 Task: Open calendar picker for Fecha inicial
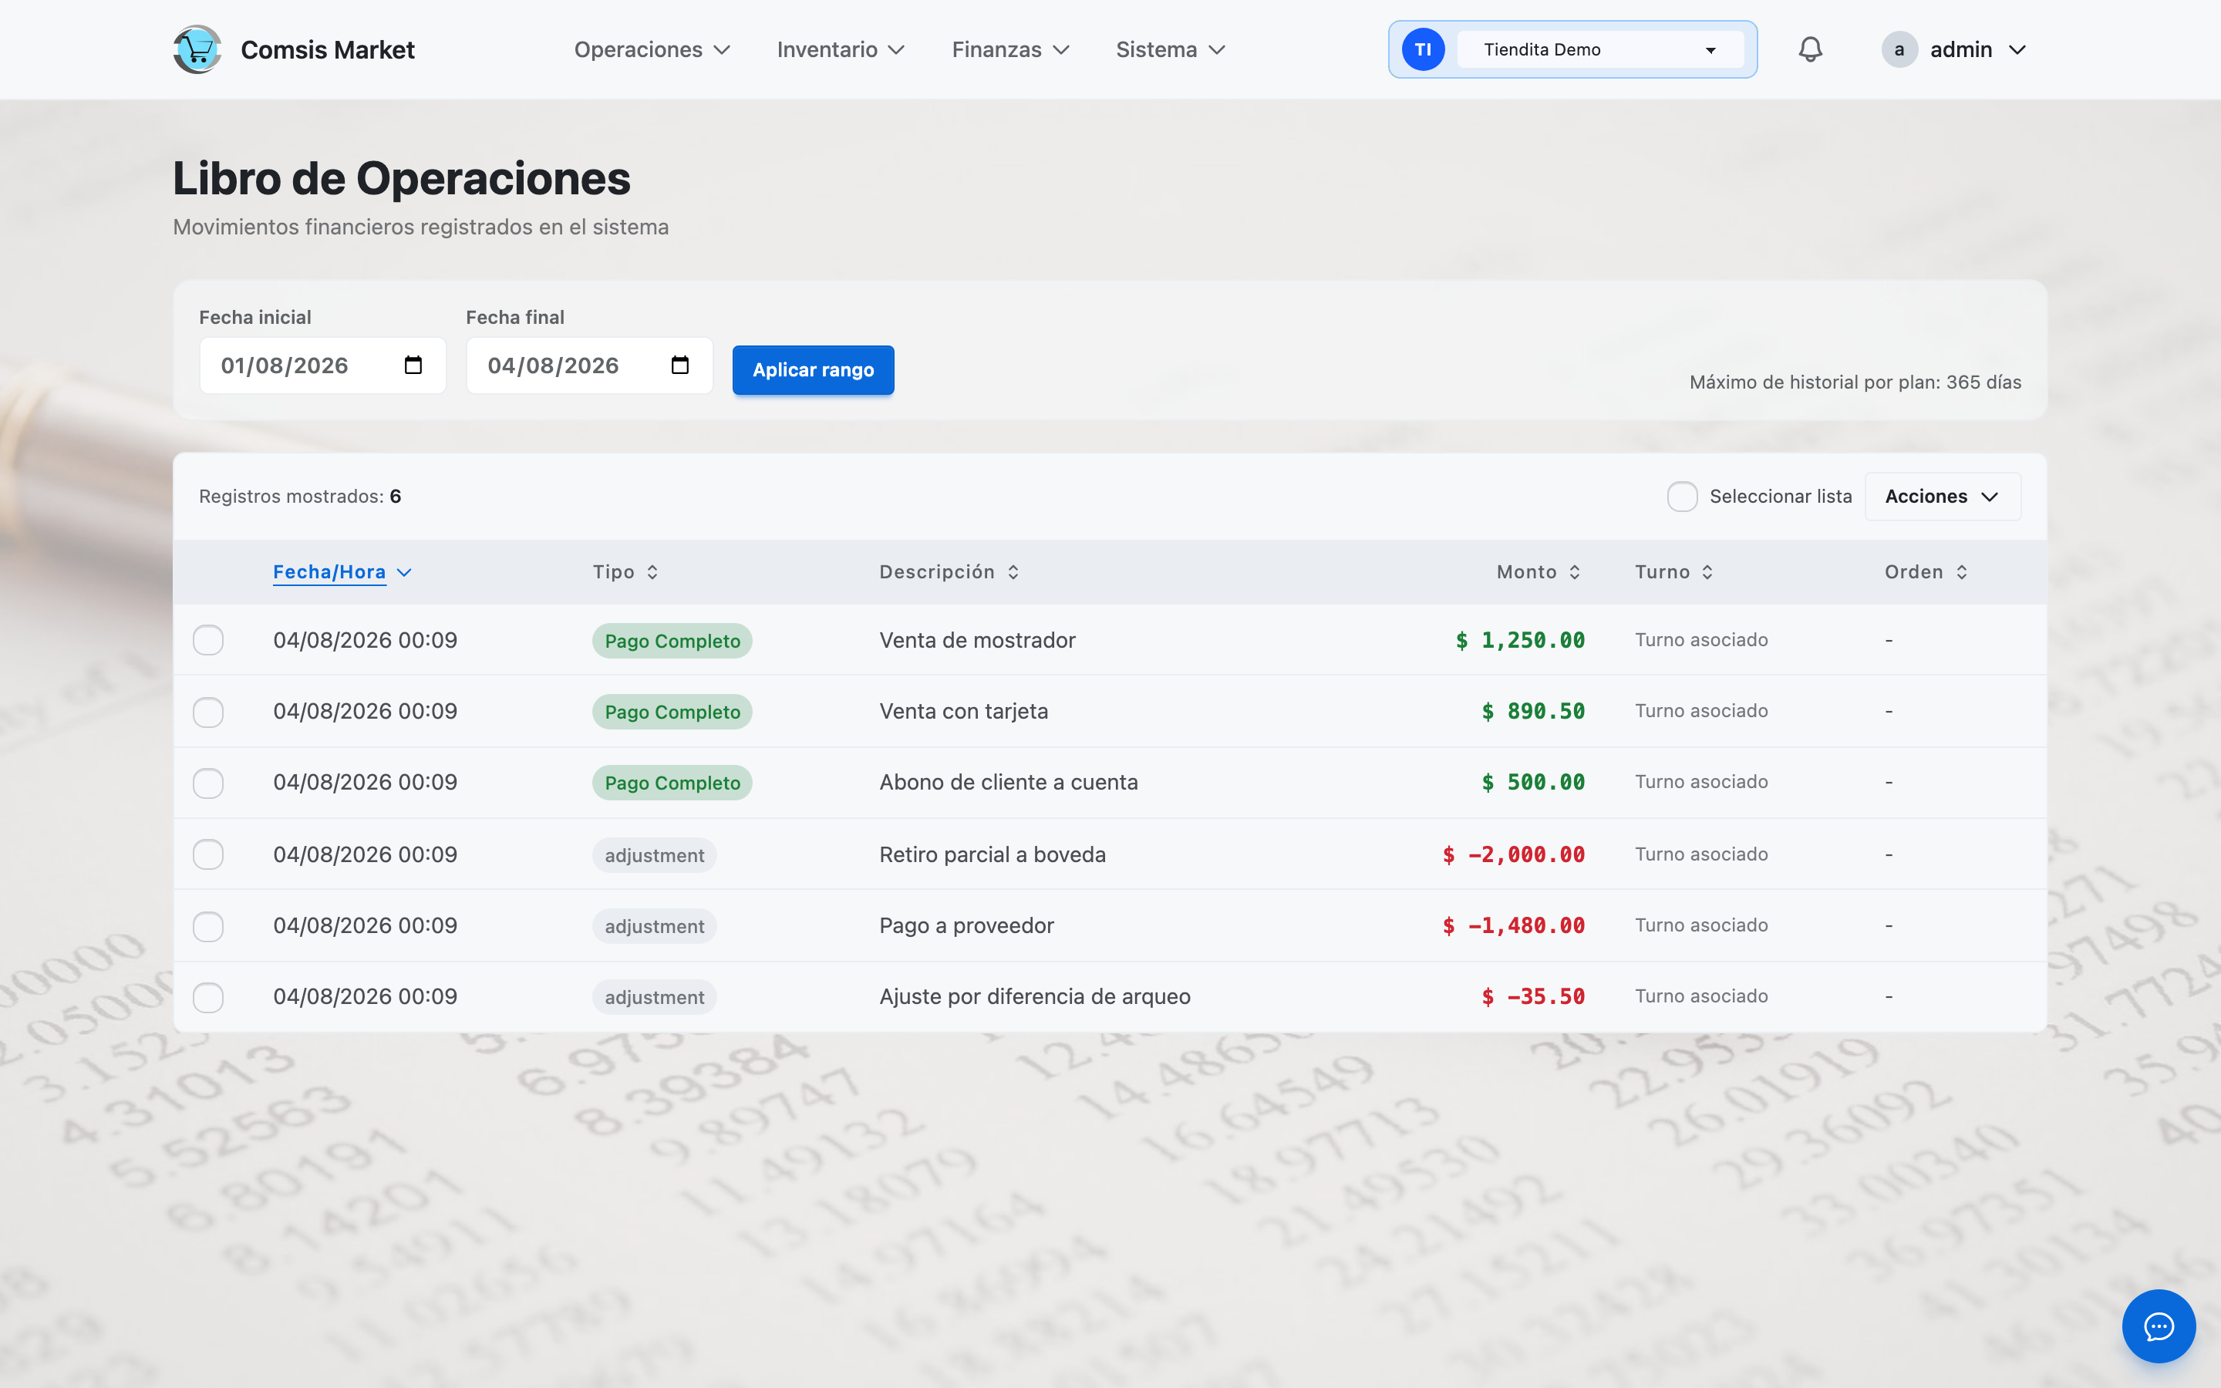(413, 366)
